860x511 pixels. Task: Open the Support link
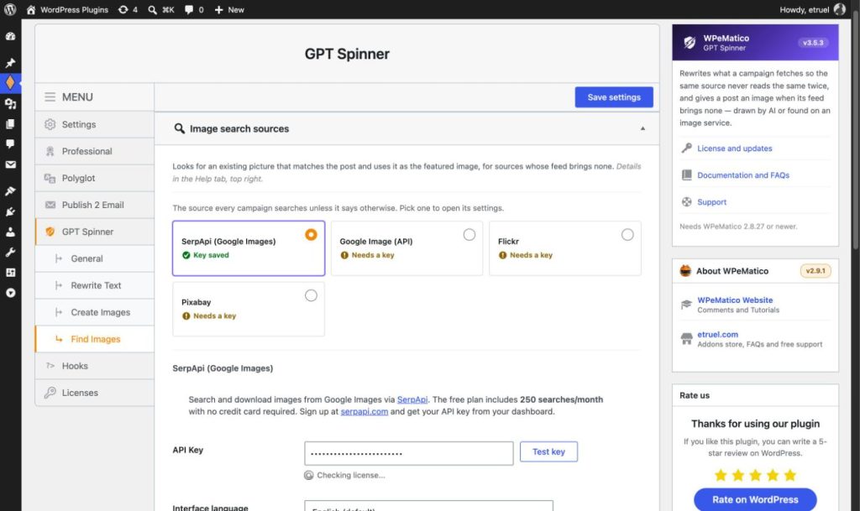[x=711, y=201]
